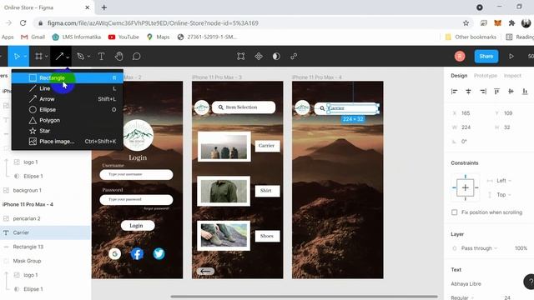This screenshot has height=300, width=534.
Task: Select the Comment tool
Action: 136,57
